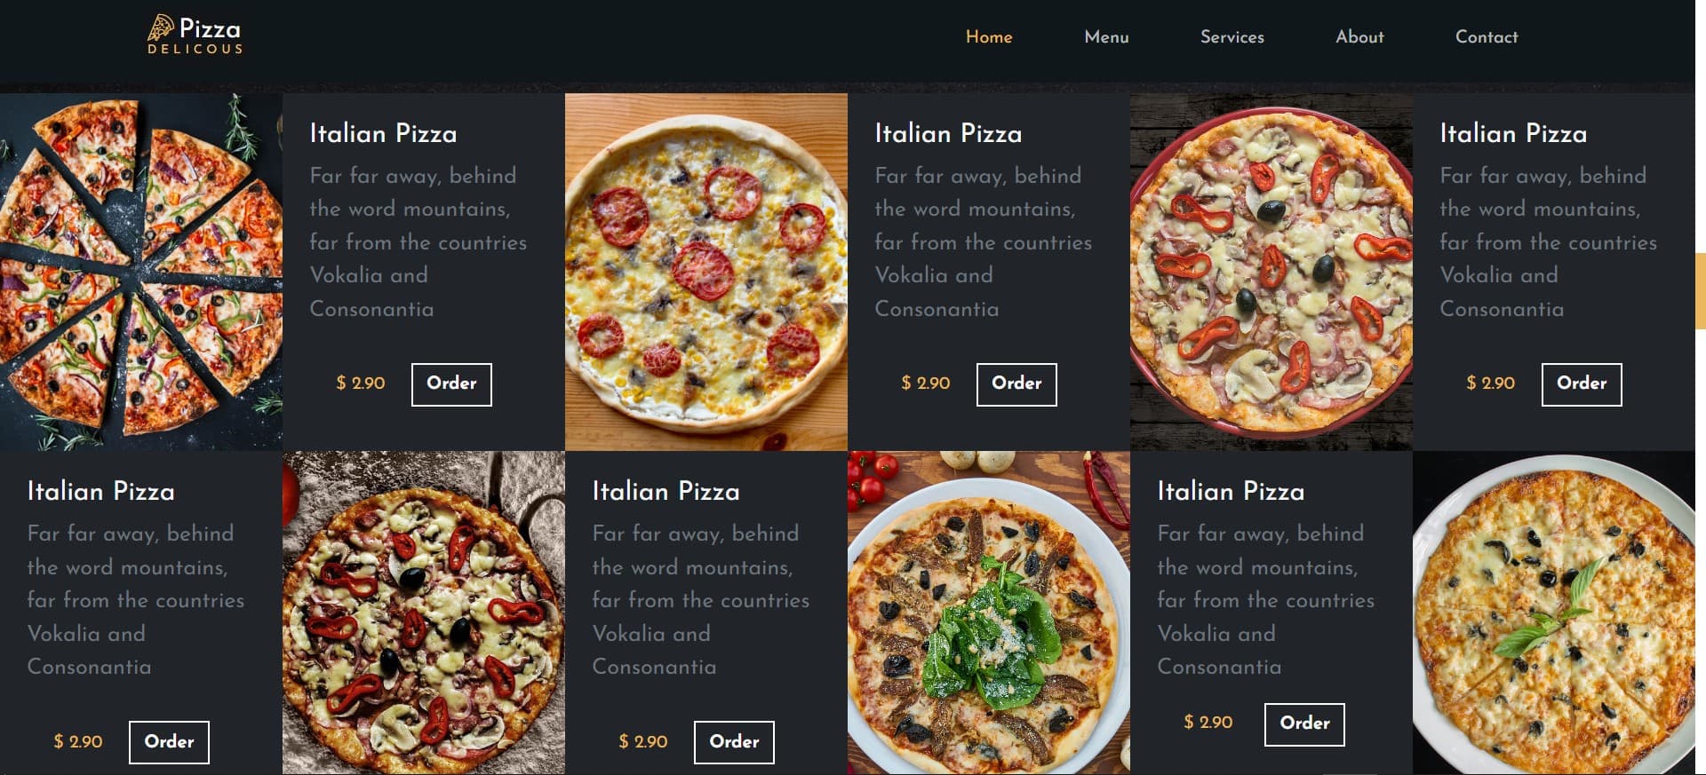Viewport: 1706px width, 775px height.
Task: Click Order button in bottom-left pizza card
Action: (x=169, y=742)
